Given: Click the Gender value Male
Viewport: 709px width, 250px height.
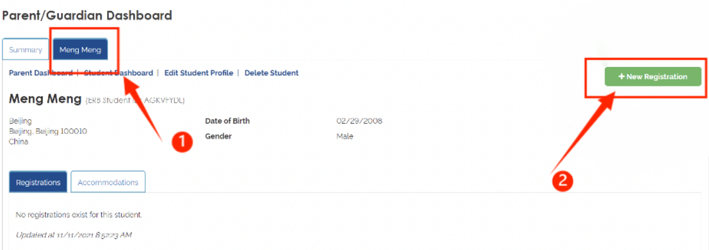Looking at the screenshot, I should 344,136.
